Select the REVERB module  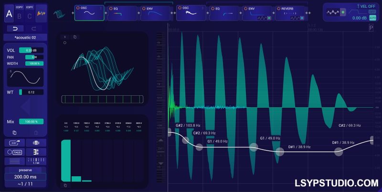(x=290, y=13)
